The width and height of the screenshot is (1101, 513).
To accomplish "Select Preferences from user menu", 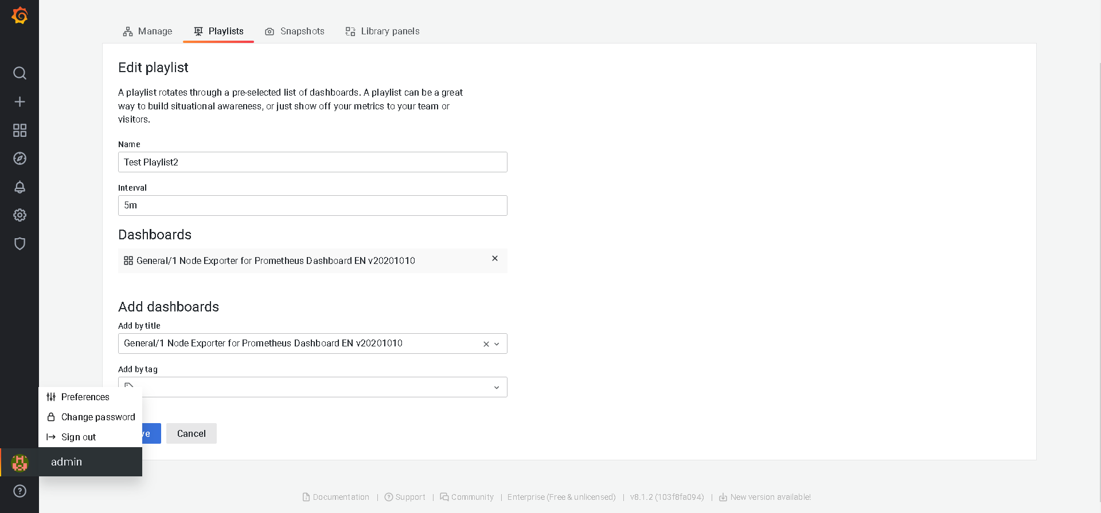I will [85, 397].
